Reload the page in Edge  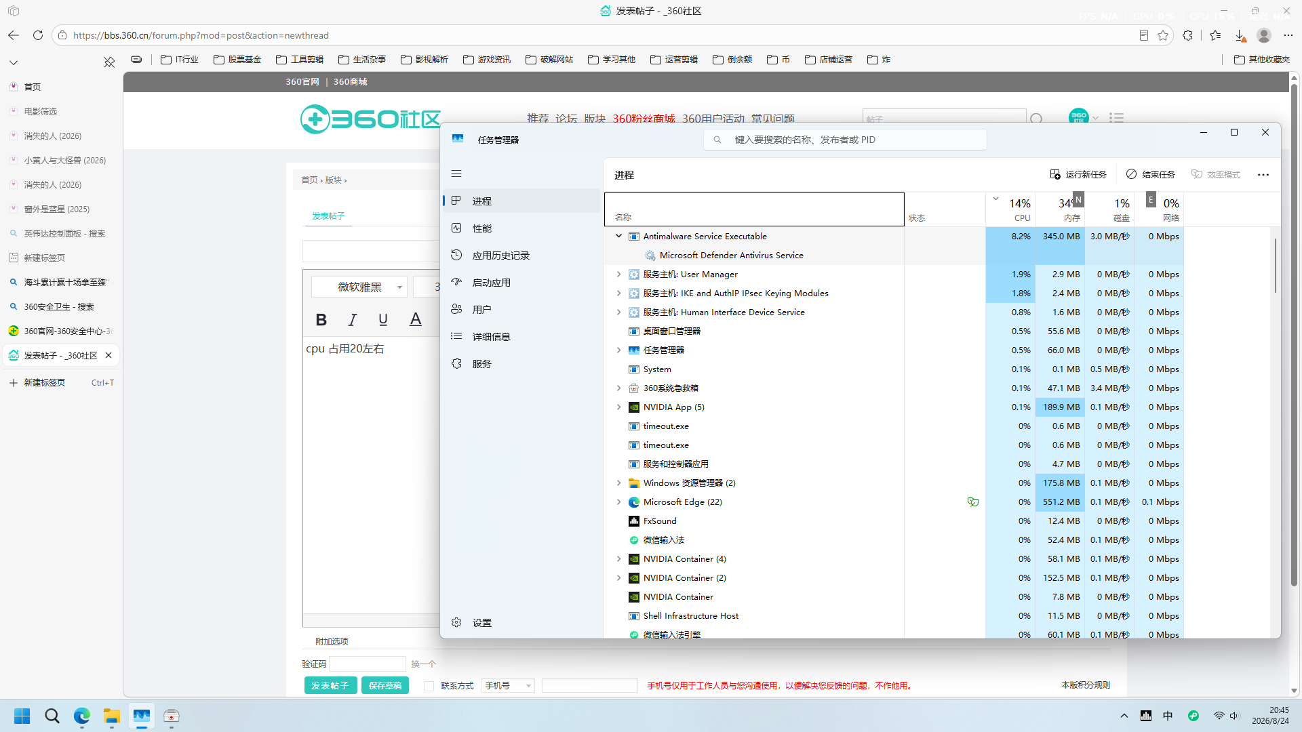pyautogui.click(x=38, y=35)
